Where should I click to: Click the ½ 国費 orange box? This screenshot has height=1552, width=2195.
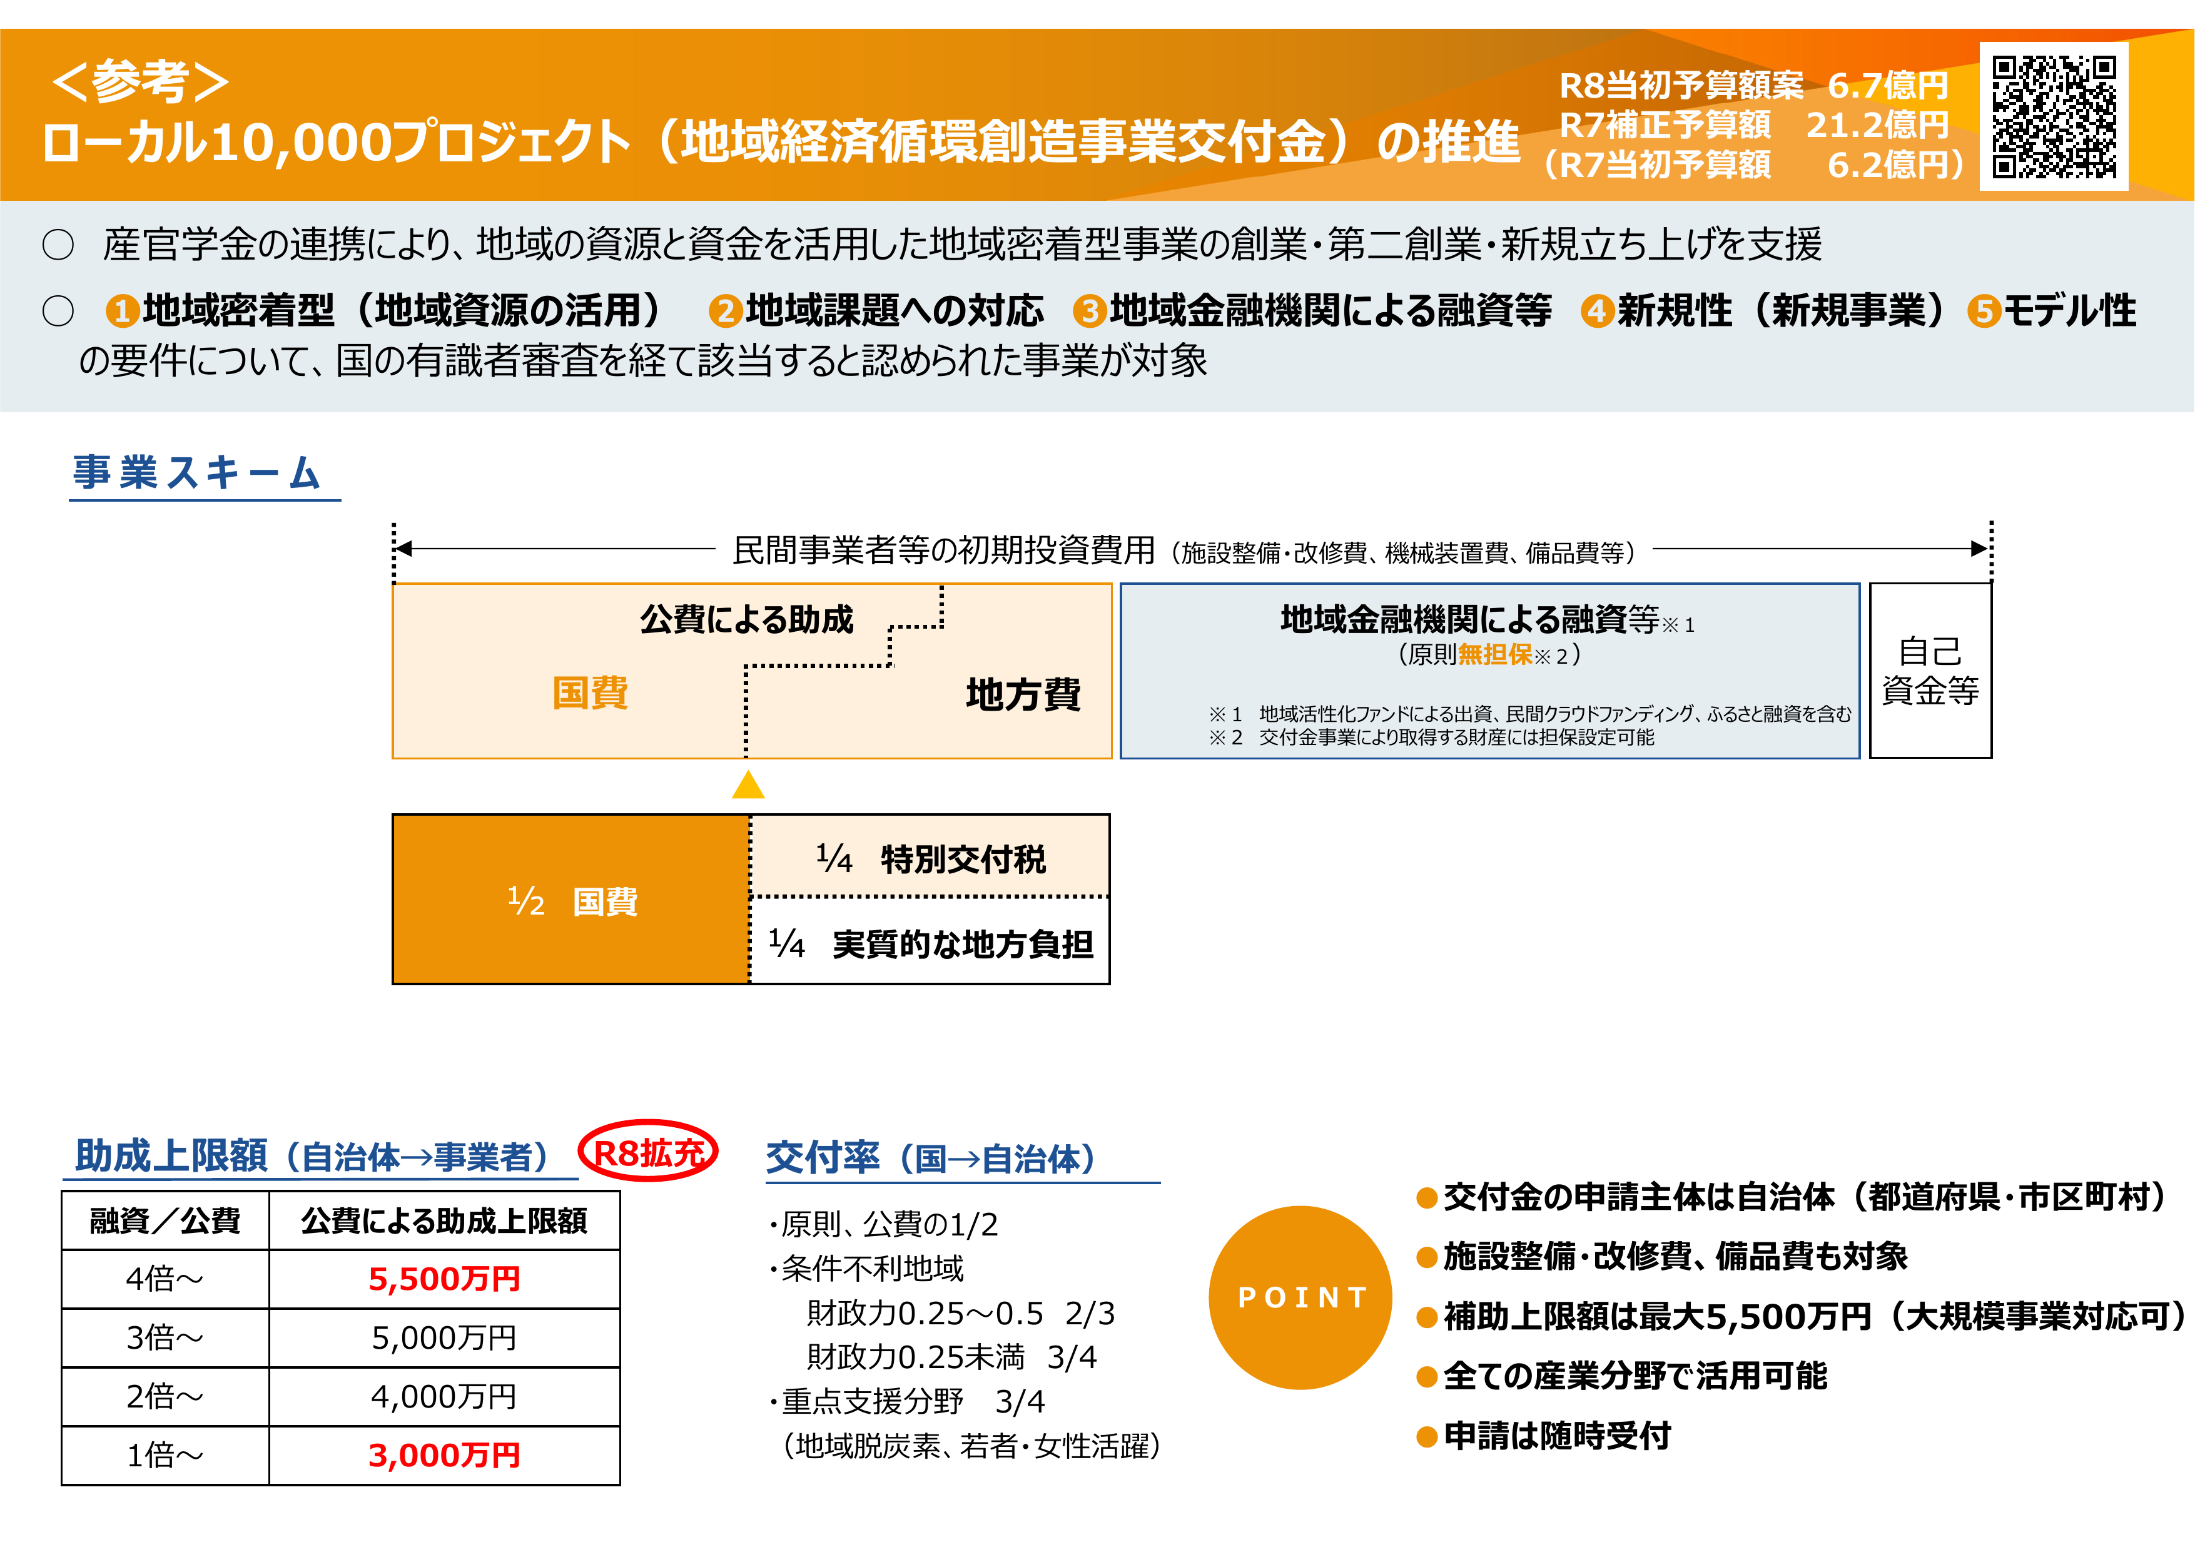(570, 900)
